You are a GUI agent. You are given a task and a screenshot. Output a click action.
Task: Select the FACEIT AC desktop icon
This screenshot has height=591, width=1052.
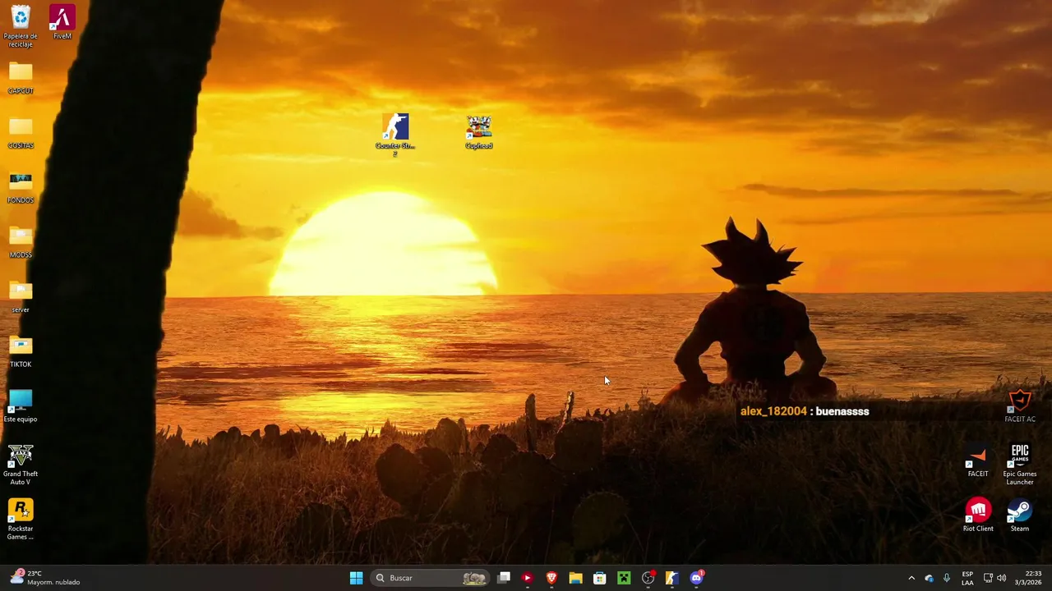coord(1020,407)
